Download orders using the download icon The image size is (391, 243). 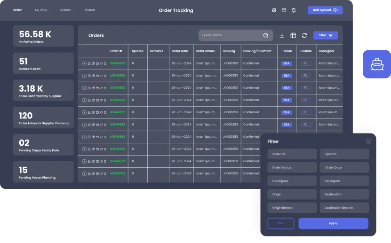(x=282, y=35)
